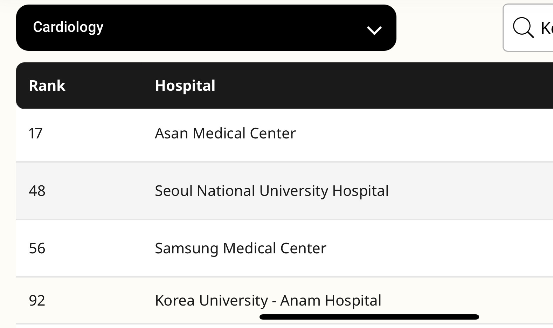The image size is (553, 328).
Task: Open Asan Medical Center entry
Action: coord(225,134)
